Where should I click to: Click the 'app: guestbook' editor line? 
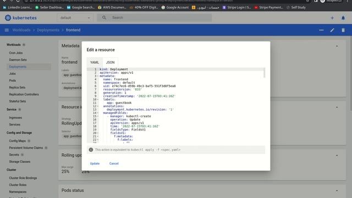pyautogui.click(x=119, y=103)
